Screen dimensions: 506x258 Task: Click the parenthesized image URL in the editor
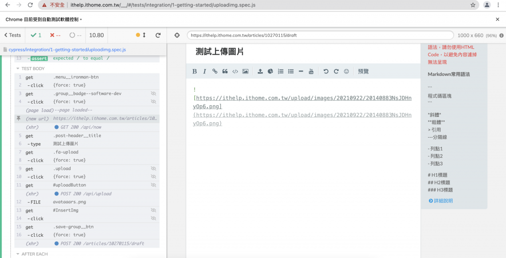(x=302, y=119)
